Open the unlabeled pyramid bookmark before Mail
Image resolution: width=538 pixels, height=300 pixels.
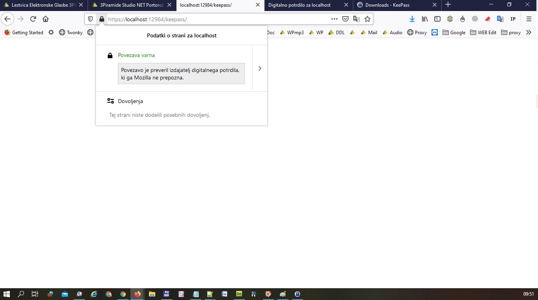click(x=353, y=33)
